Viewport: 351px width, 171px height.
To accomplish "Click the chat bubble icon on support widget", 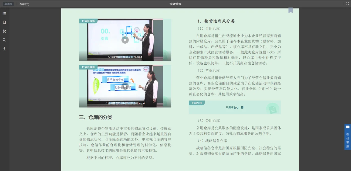I will pyautogui.click(x=347, y=127).
